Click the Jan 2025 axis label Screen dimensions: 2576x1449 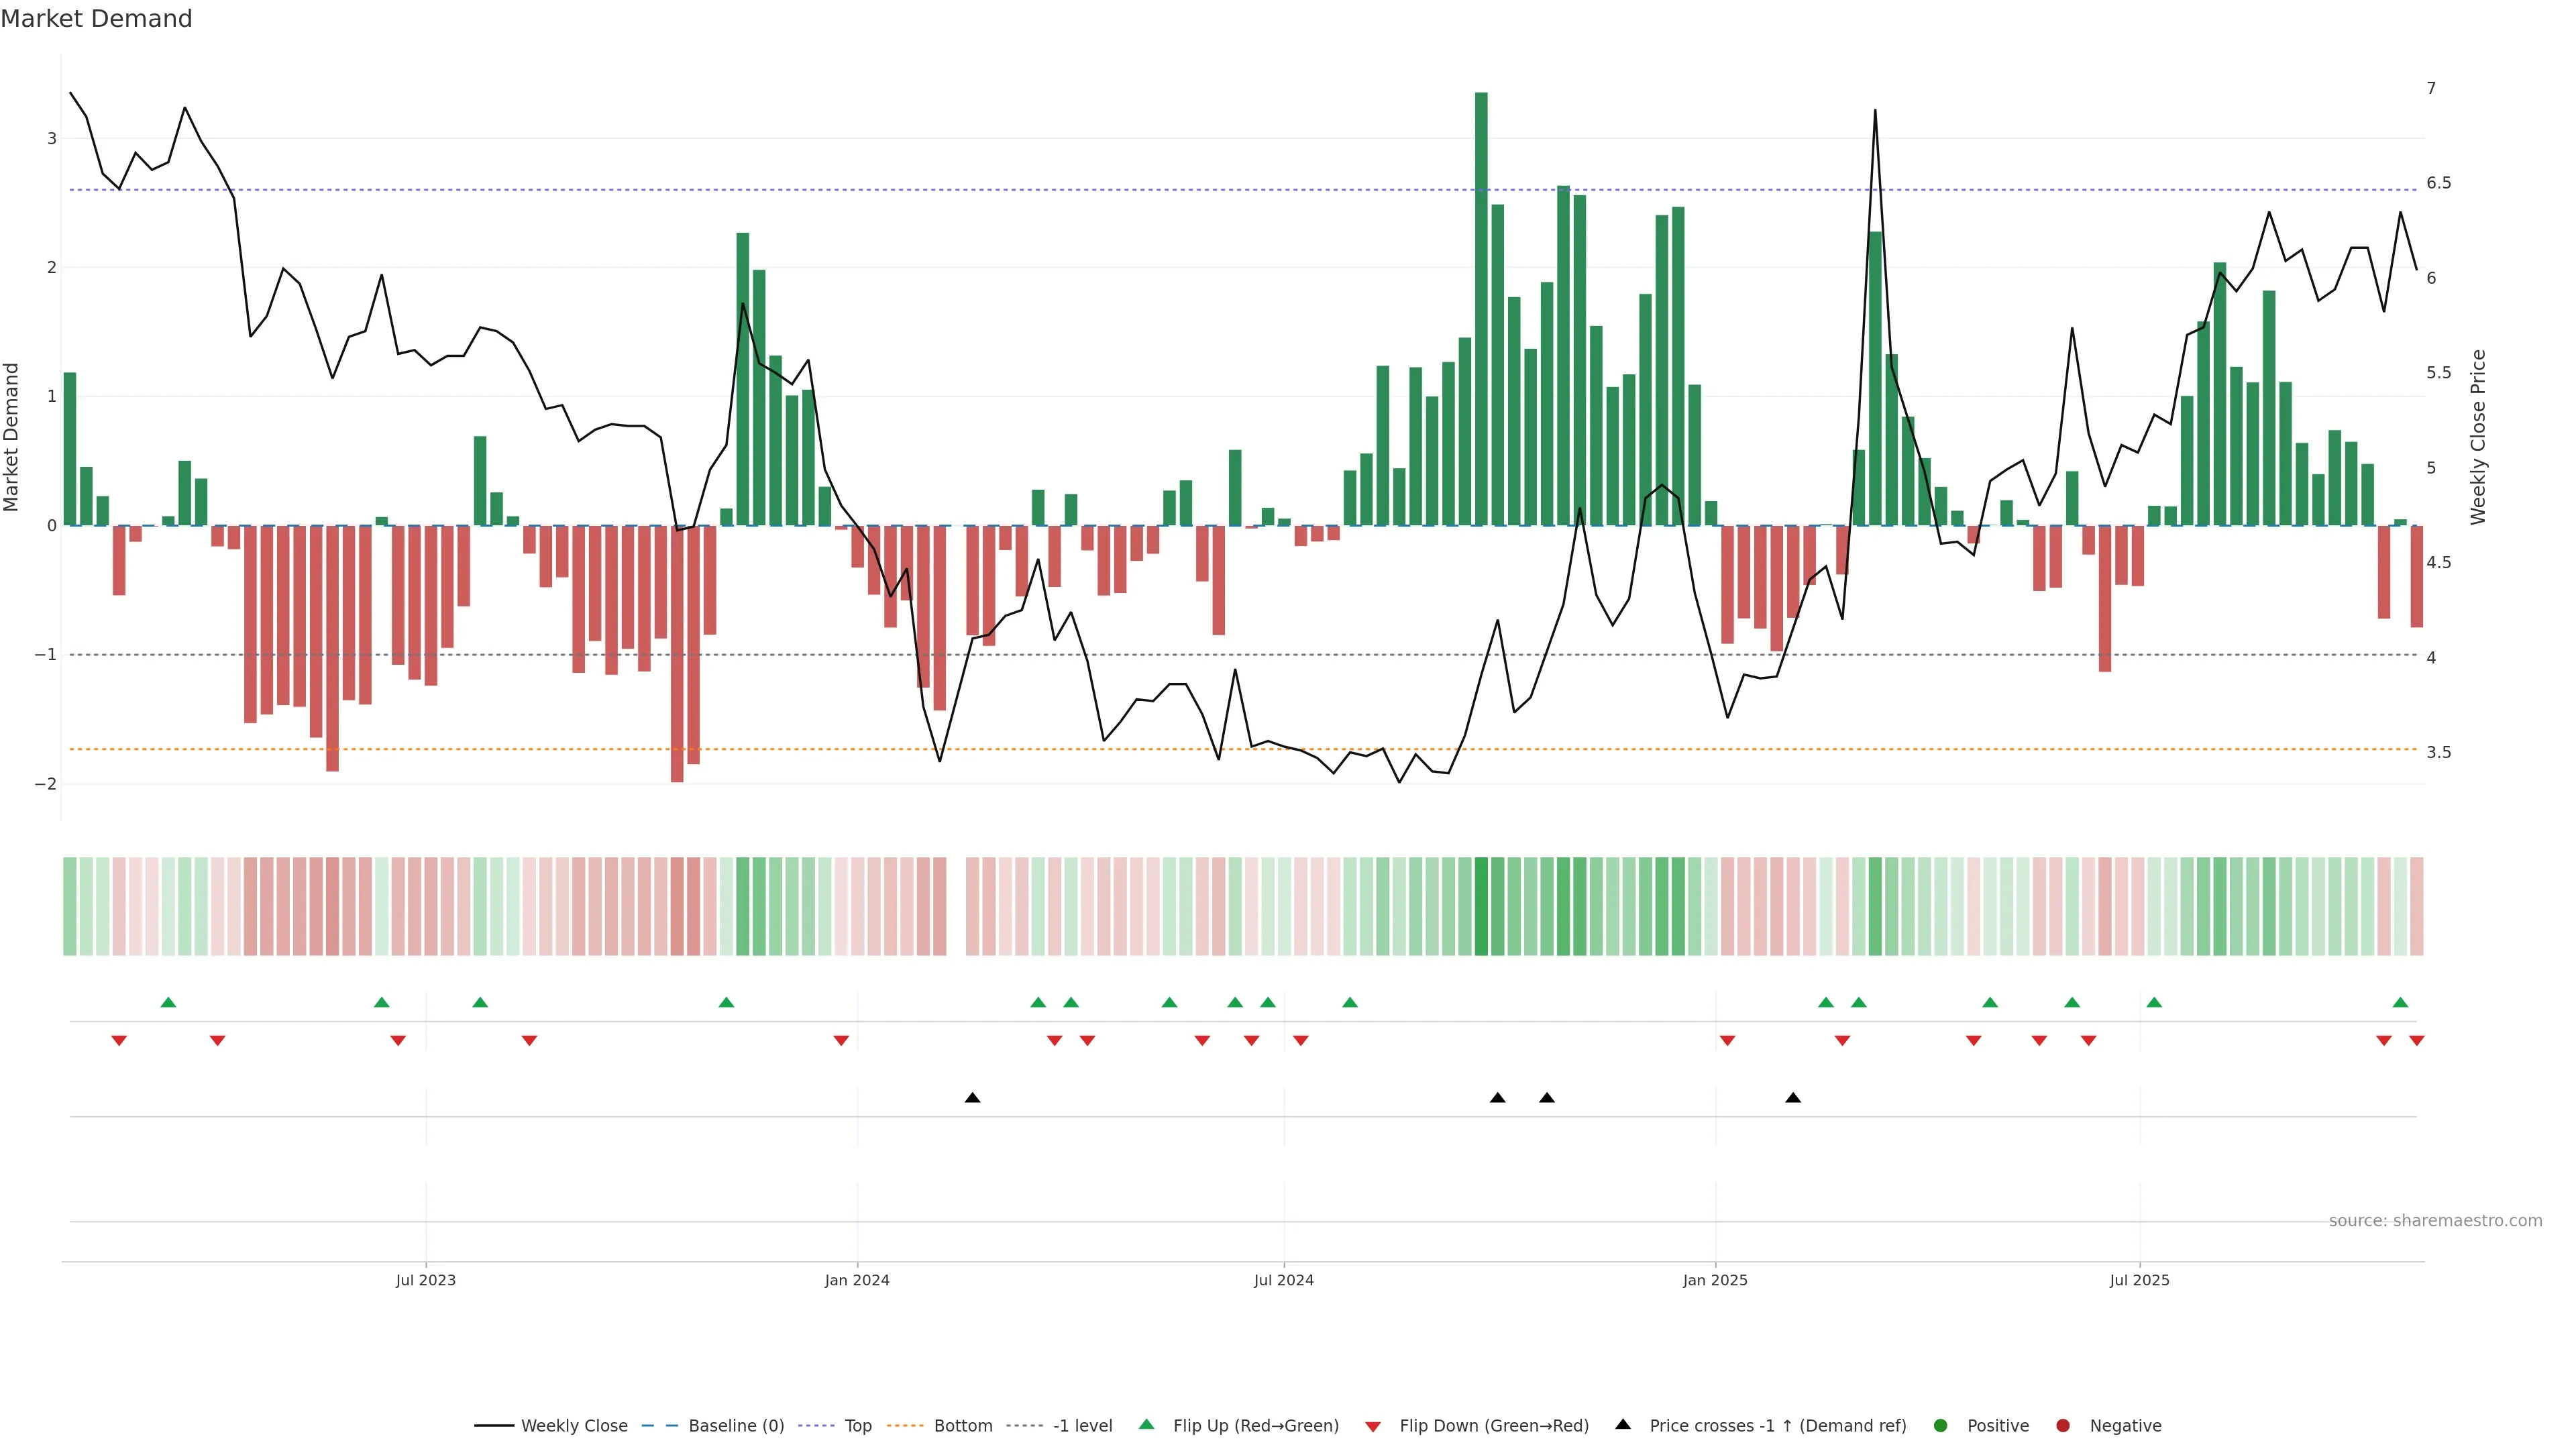pos(1715,1280)
